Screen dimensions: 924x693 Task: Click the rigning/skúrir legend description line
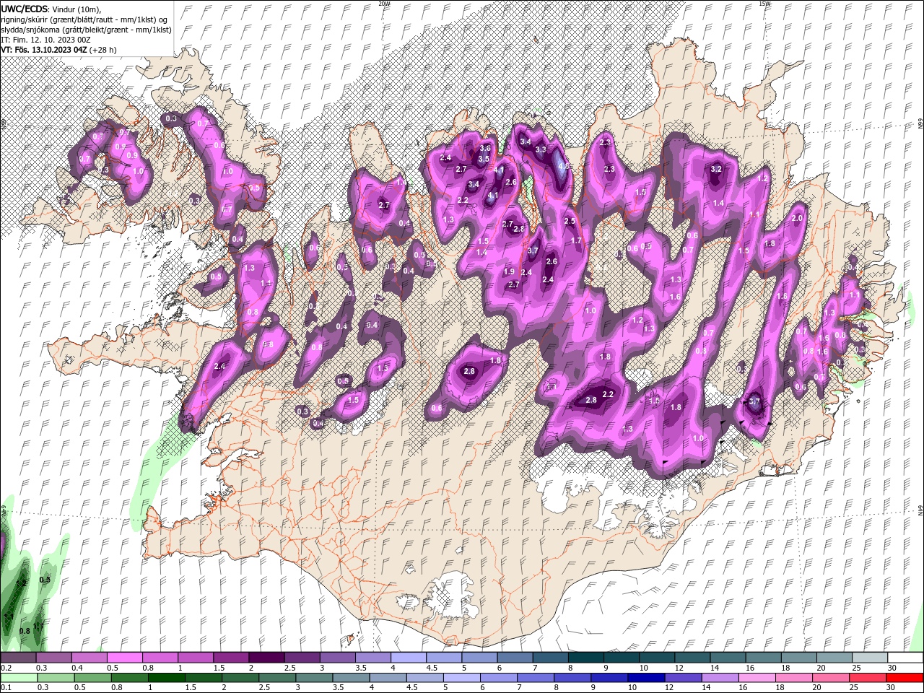84,19
